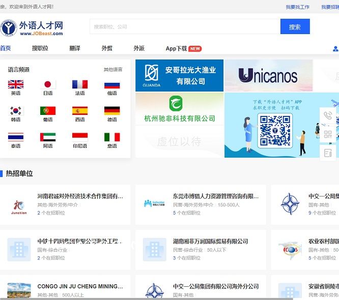The image size is (339, 300).
Task: Open the 外贸 navigation tab
Action: click(107, 48)
